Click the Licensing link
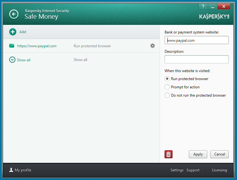Screen dimensions: 237x180 pos(220,170)
